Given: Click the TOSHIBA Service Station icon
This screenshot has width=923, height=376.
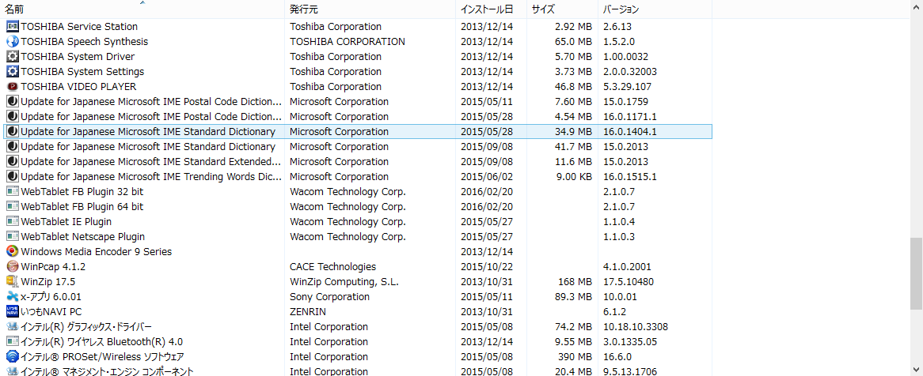Looking at the screenshot, I should [12, 26].
